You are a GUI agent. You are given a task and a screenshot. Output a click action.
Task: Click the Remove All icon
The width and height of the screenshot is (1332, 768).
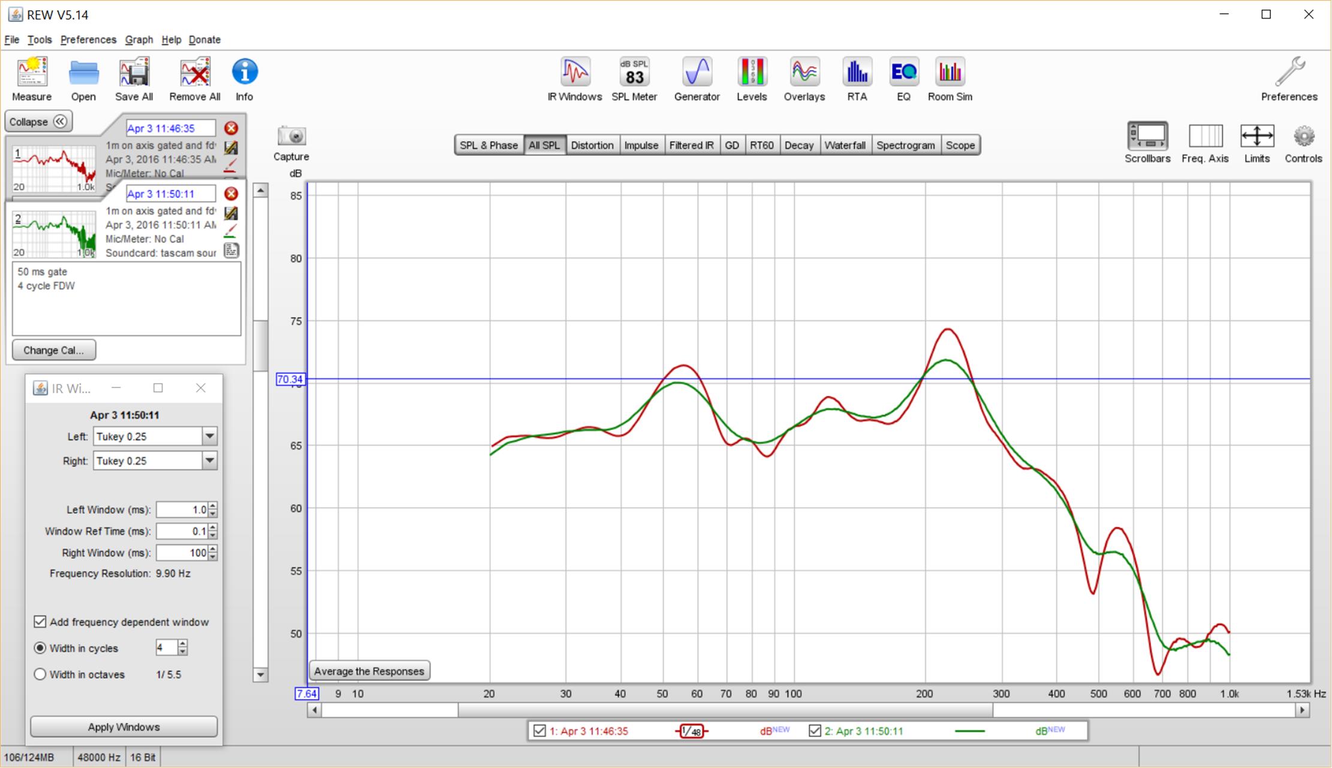coord(195,79)
